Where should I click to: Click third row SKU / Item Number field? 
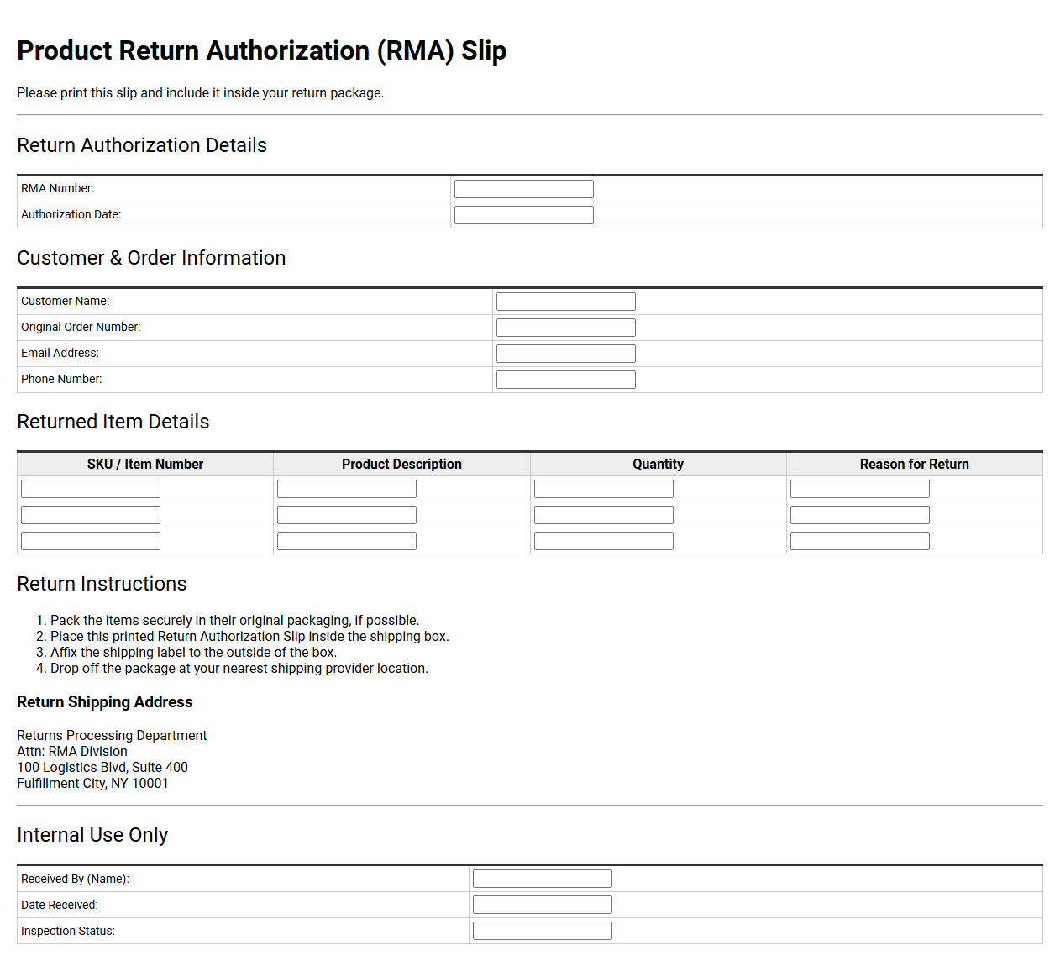coord(91,541)
